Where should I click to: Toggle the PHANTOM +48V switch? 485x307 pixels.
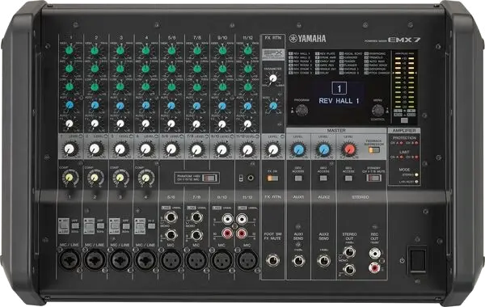[x=210, y=178]
